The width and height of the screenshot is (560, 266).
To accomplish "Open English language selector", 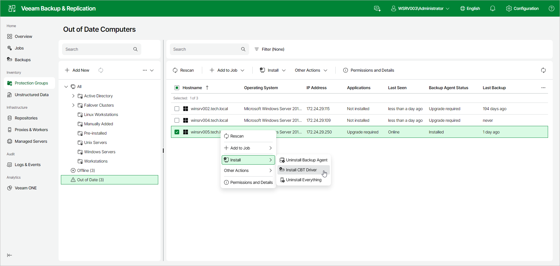I will coord(470,8).
